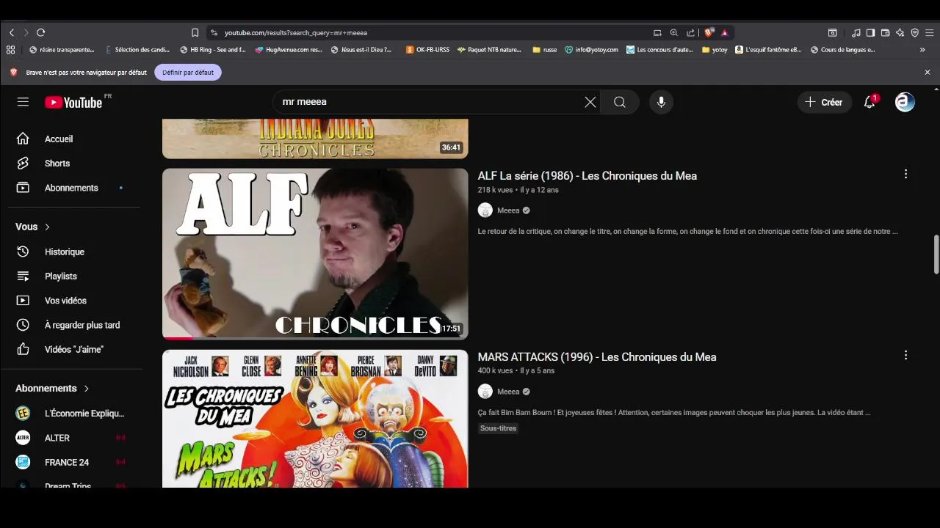This screenshot has width=940, height=528.
Task: Open Brave Wallet icon
Action: tap(885, 32)
